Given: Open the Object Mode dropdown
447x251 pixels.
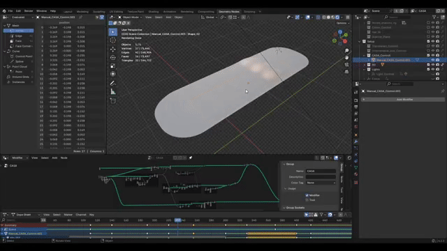Looking at the screenshot, I should click(x=131, y=17).
